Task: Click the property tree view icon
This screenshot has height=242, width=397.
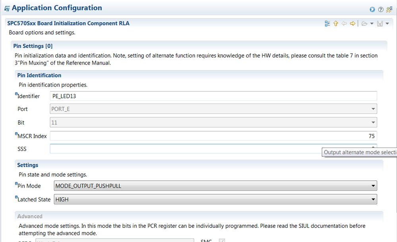Action: pos(327,24)
